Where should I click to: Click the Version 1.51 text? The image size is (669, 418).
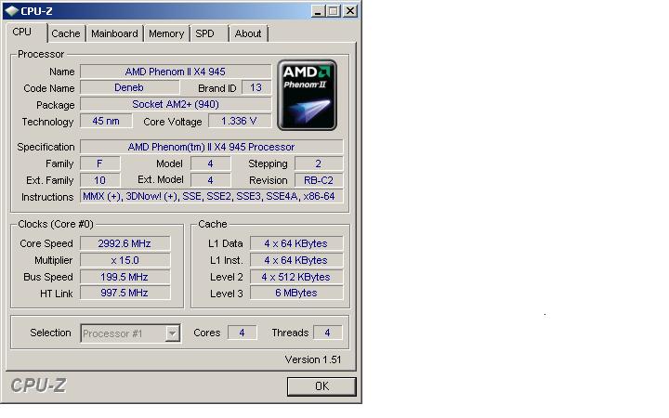click(313, 359)
